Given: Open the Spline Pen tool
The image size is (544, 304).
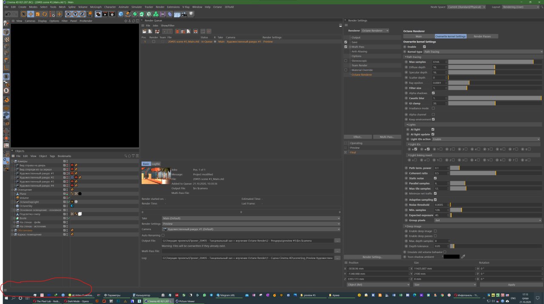Looking at the screenshot, I should 127,14.
